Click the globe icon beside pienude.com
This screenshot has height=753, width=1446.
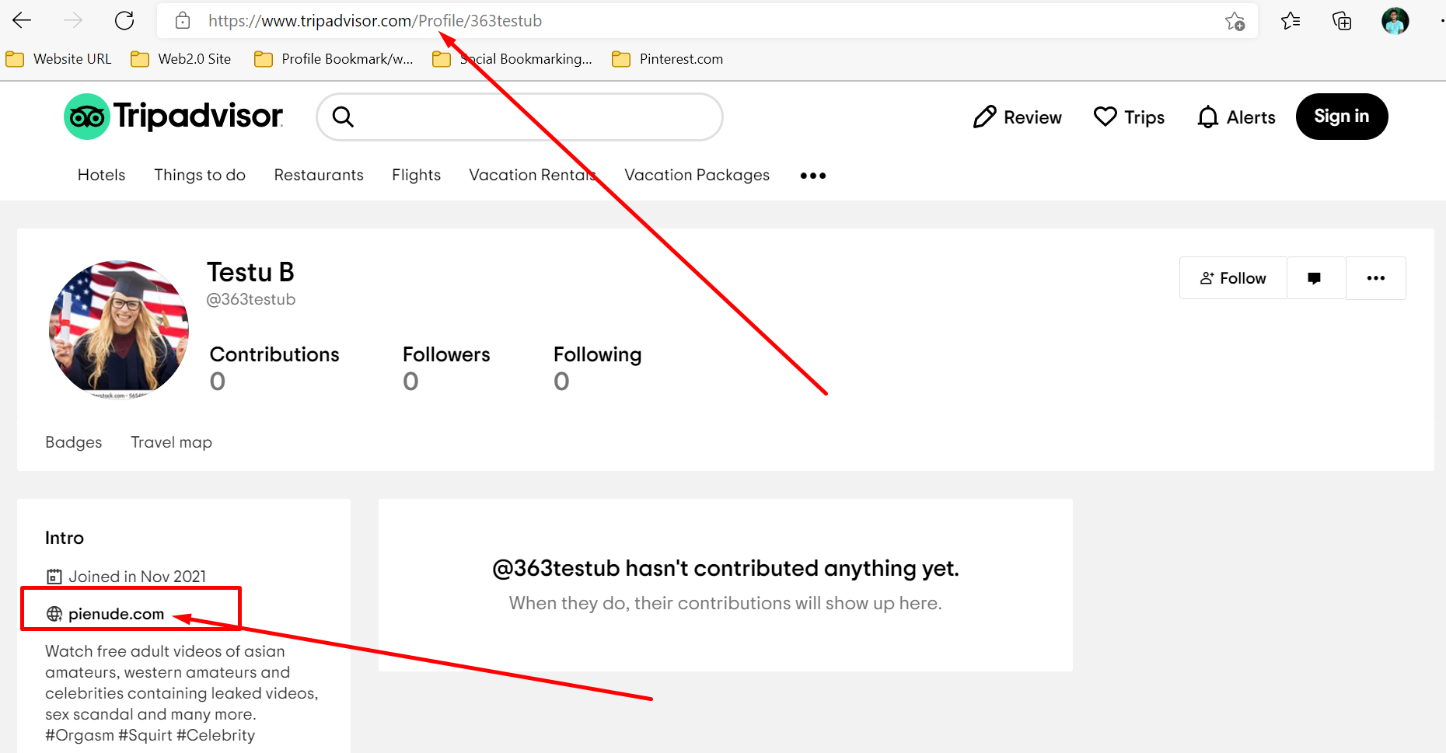[54, 614]
